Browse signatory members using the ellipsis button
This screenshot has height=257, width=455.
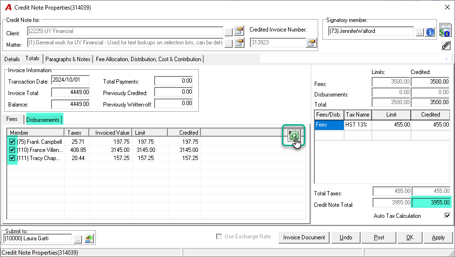point(420,32)
